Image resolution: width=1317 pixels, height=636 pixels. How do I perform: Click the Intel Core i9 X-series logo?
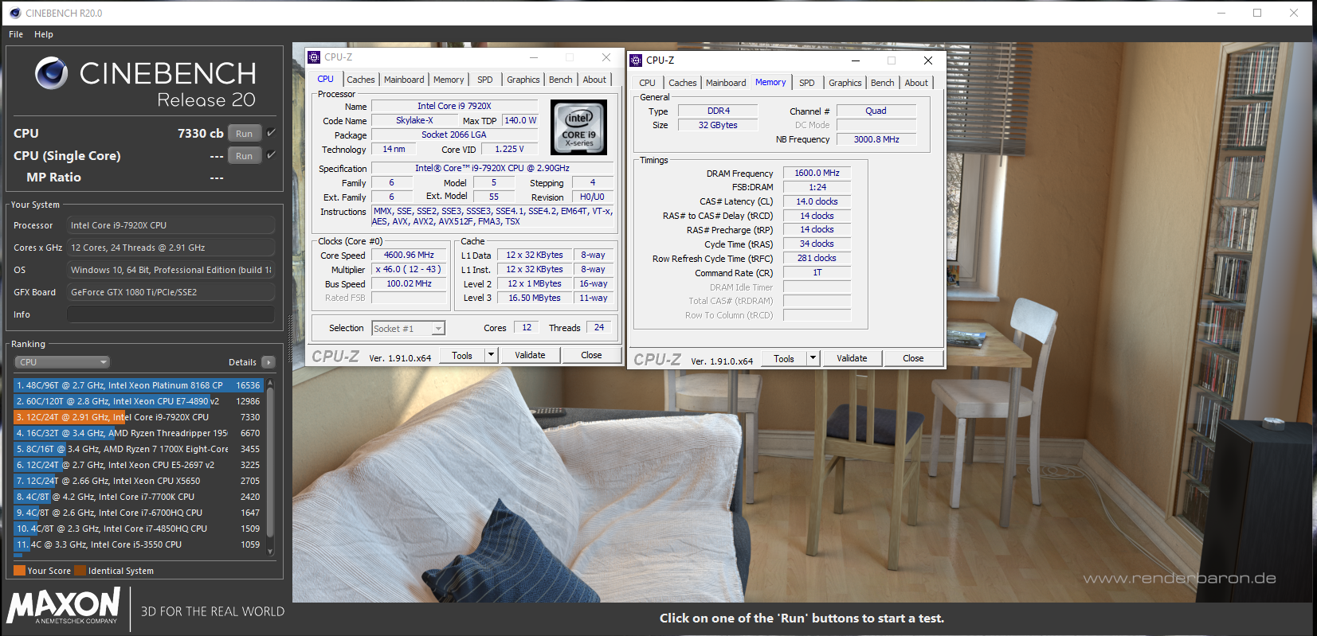pos(579,127)
